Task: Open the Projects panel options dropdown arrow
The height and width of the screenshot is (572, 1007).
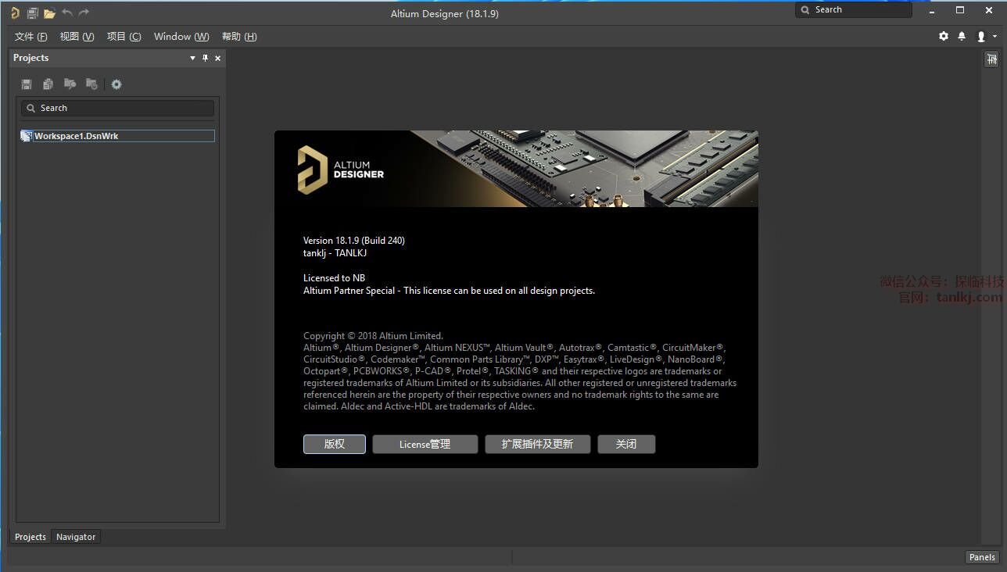Action: (193, 58)
